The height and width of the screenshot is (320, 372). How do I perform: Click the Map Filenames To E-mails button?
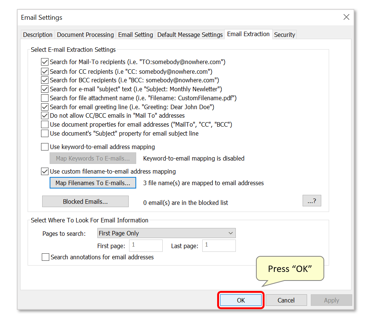[93, 183]
